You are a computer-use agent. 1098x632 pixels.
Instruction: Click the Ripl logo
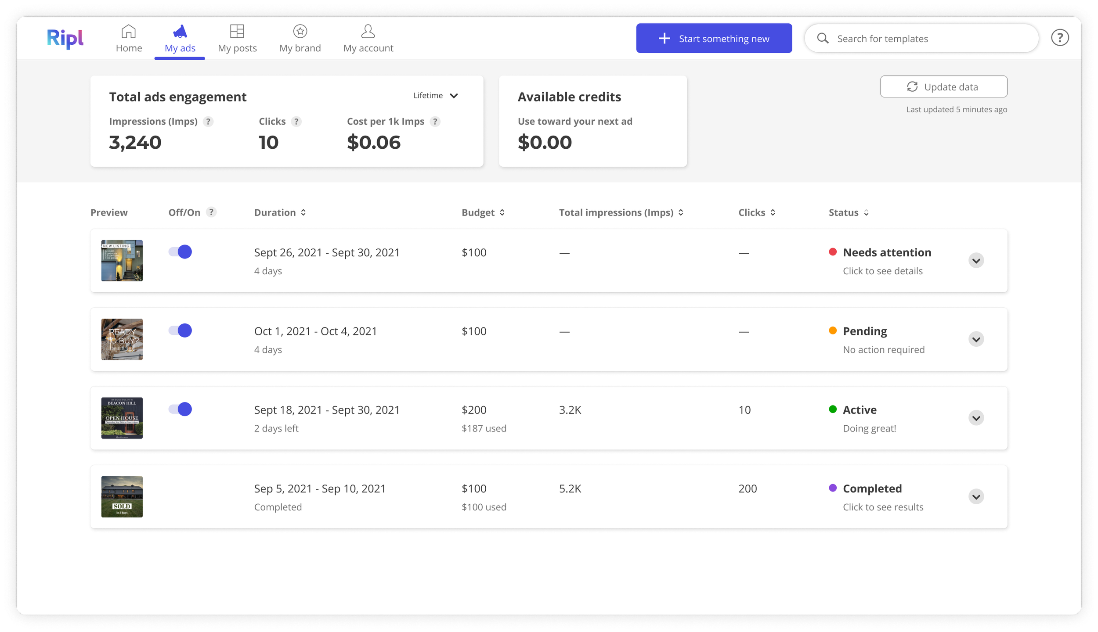point(65,38)
